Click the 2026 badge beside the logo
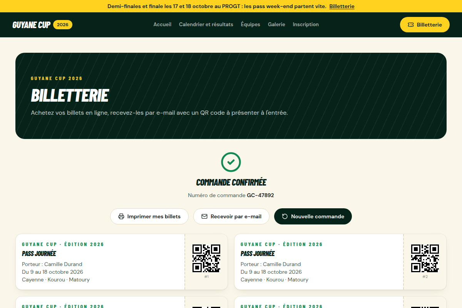Screen dimensions: 462x308 (x=63, y=25)
